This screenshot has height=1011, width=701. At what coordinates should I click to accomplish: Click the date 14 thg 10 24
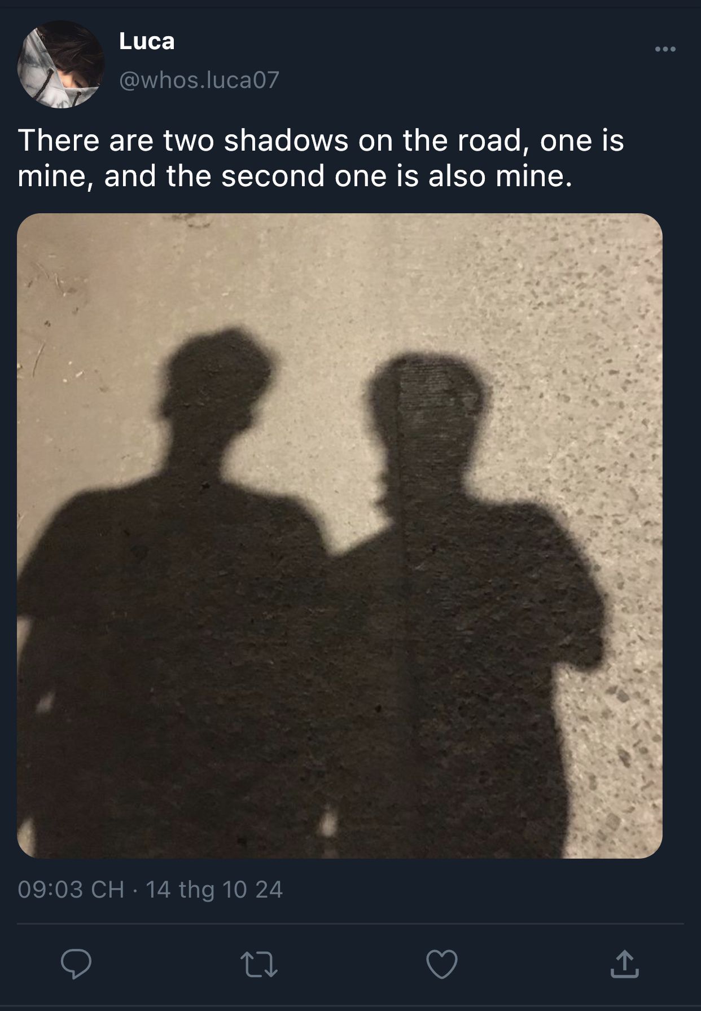pos(214,890)
